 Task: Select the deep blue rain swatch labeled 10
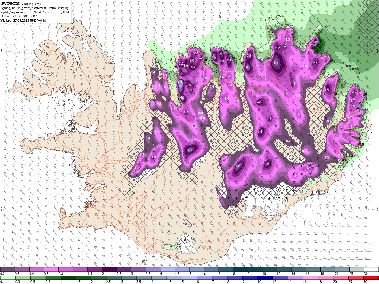point(265,278)
